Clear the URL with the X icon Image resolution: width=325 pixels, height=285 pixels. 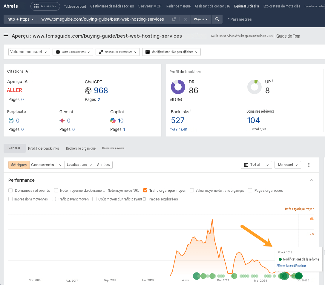pyautogui.click(x=186, y=19)
